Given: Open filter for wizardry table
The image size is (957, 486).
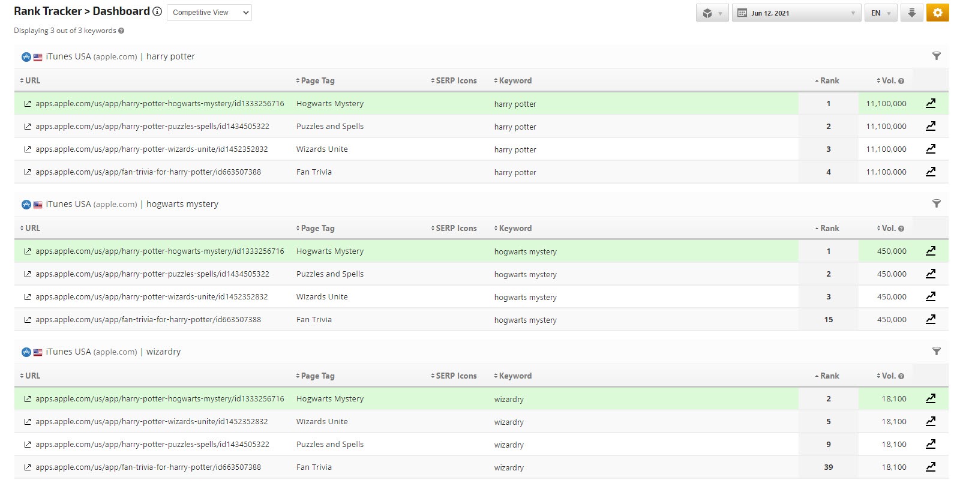Looking at the screenshot, I should click(x=936, y=351).
